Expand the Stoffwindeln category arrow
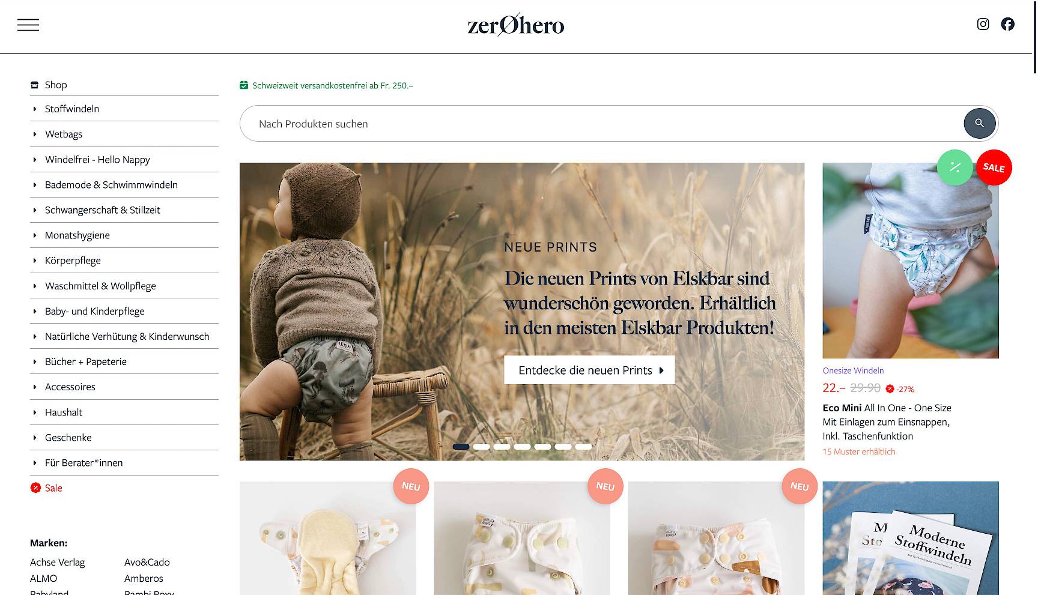This screenshot has width=1038, height=595. [x=35, y=109]
